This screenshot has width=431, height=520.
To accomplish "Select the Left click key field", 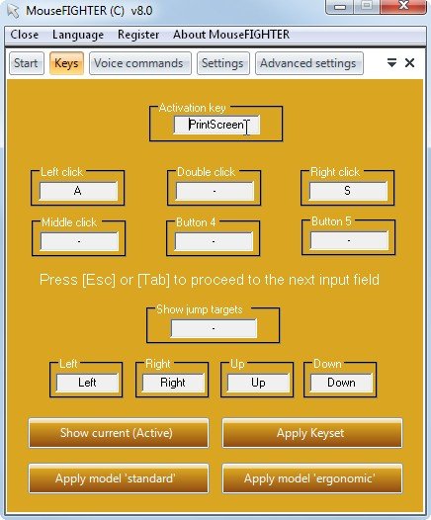I will [78, 191].
